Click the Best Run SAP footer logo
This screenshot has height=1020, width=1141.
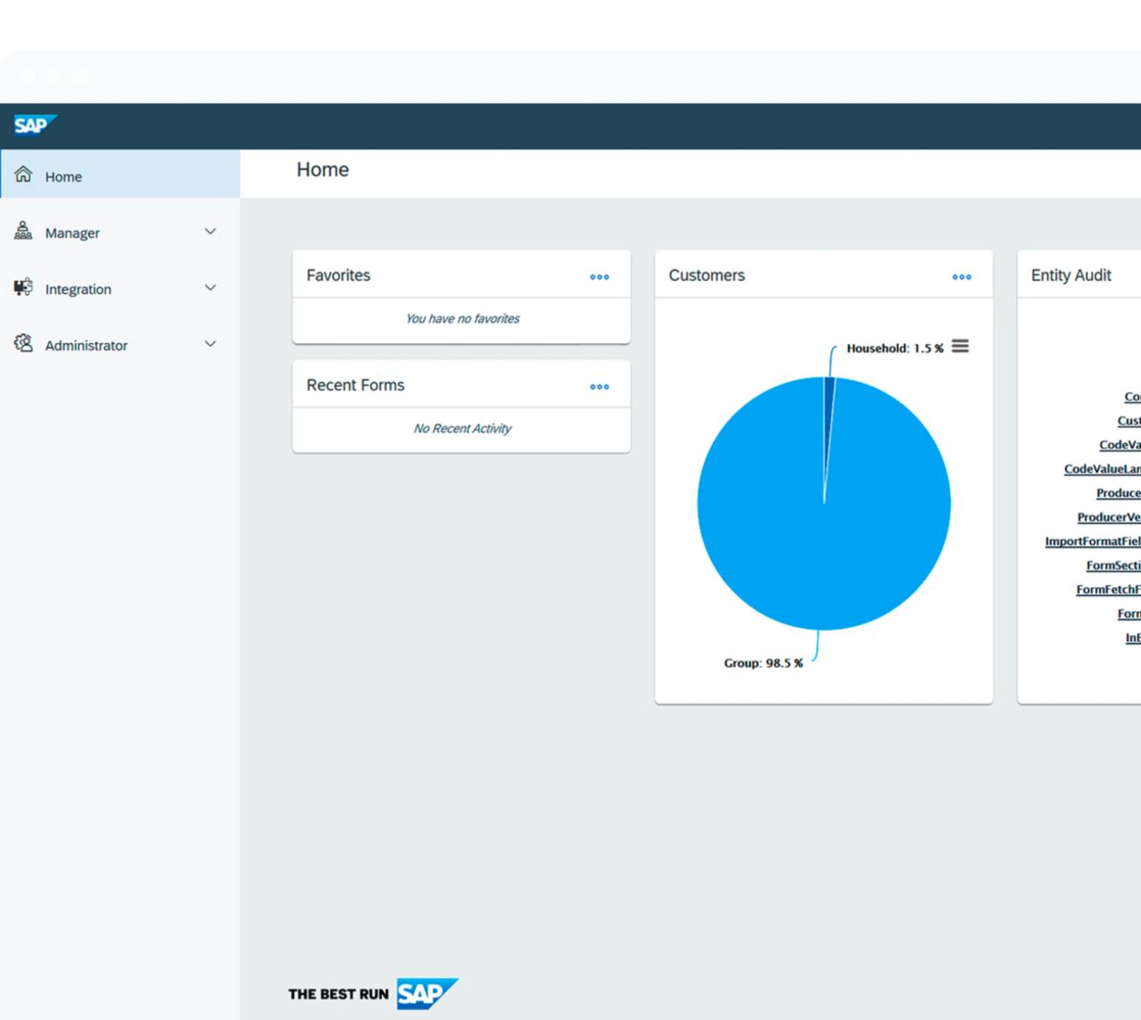373,993
